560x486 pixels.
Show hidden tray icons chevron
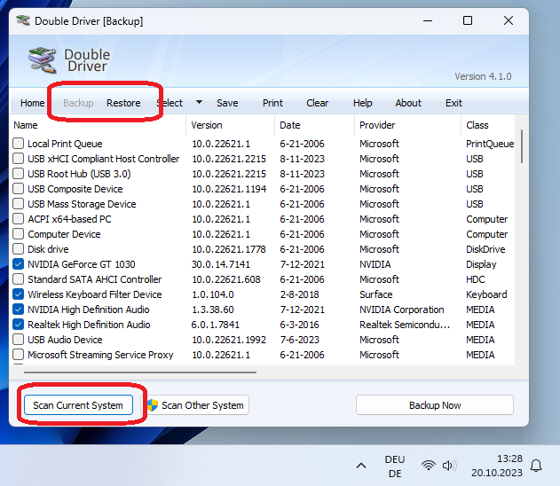tap(361, 466)
